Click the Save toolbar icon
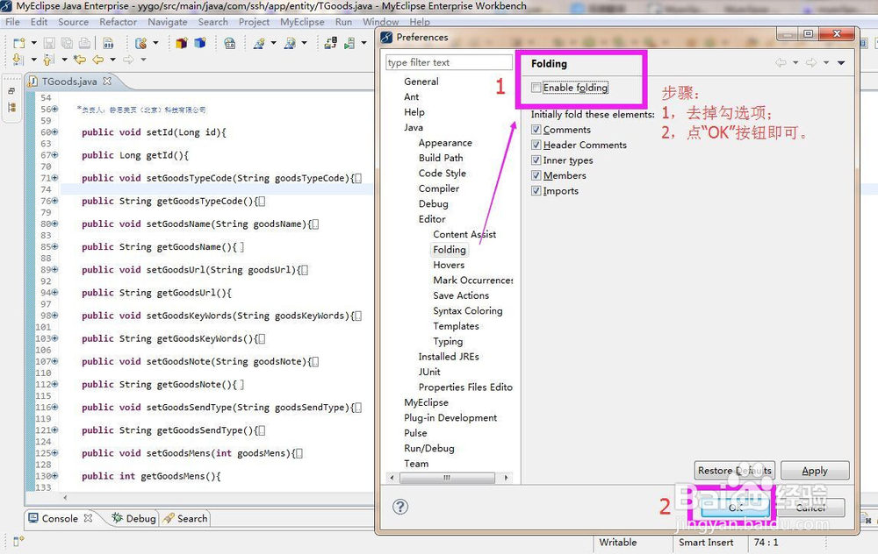 (49, 43)
